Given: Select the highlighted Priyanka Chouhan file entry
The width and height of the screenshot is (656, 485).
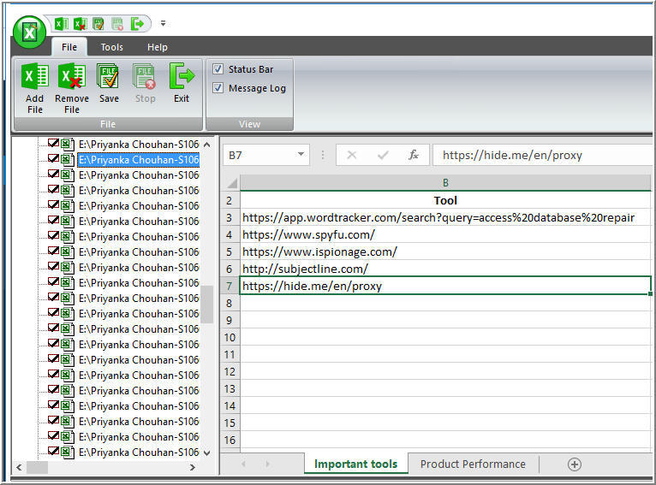Looking at the screenshot, I should click(139, 160).
